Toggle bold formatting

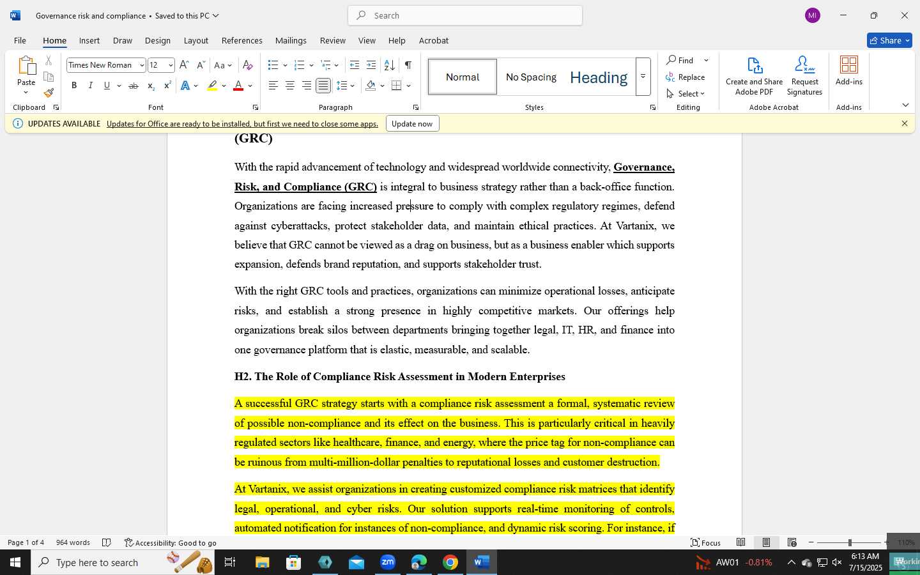pyautogui.click(x=74, y=86)
